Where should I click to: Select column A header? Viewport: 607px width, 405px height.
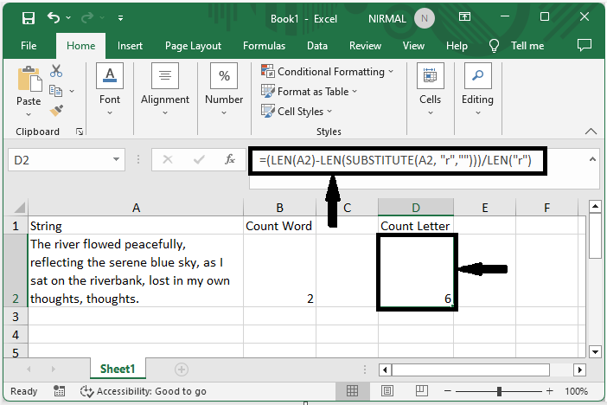136,208
